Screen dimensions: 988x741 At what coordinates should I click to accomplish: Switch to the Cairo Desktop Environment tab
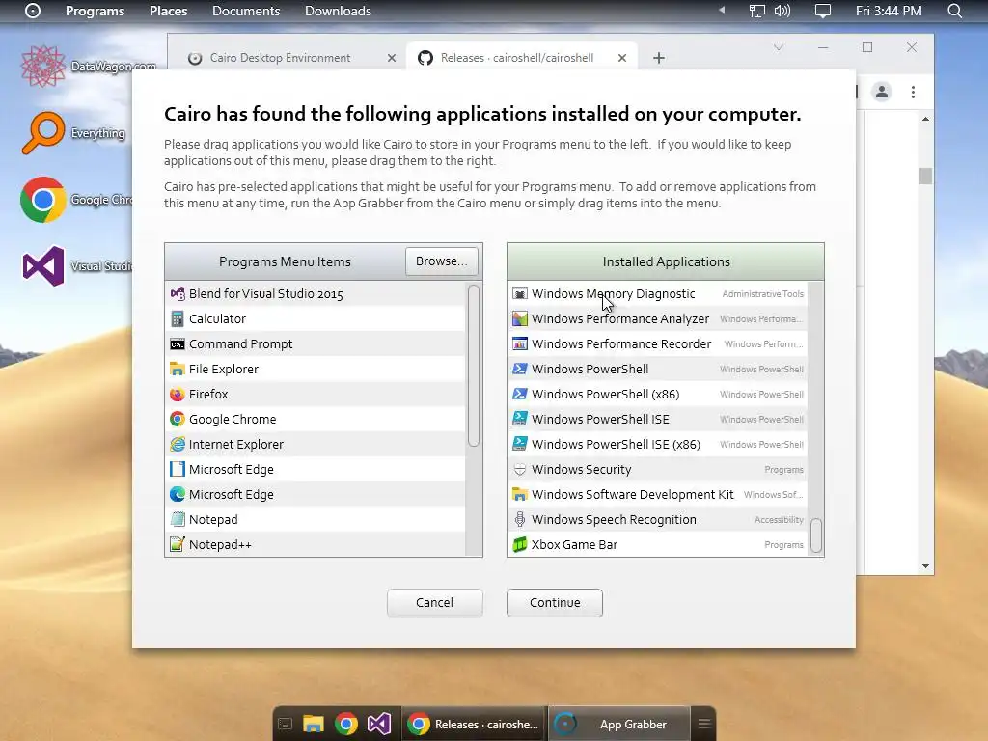click(x=280, y=58)
